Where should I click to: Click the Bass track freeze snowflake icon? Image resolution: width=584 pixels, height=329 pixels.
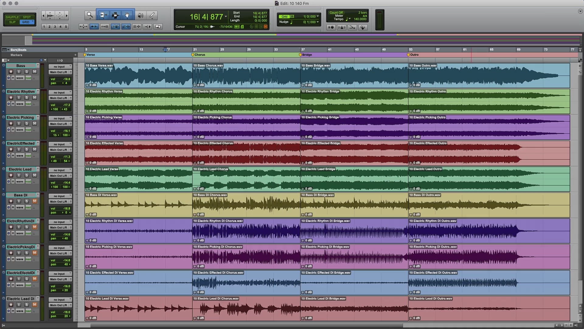point(13,78)
